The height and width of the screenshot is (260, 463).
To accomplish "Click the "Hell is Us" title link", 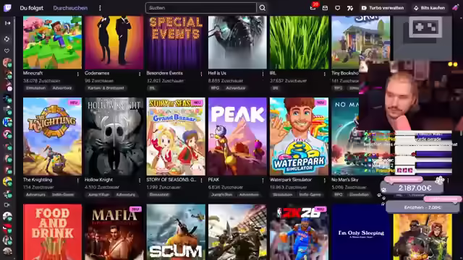I will tap(217, 73).
